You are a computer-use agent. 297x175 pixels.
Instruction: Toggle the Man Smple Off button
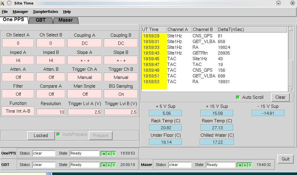click(x=85, y=94)
